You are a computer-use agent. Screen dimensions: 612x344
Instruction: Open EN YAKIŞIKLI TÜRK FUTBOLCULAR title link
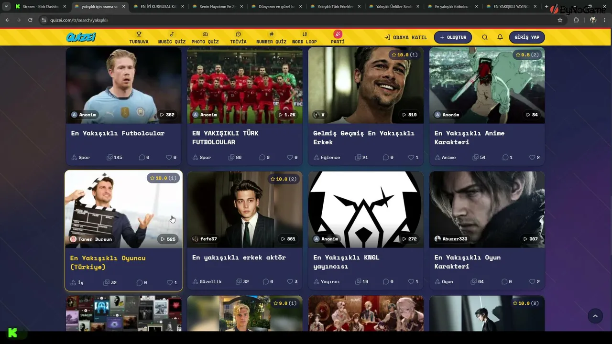(225, 138)
